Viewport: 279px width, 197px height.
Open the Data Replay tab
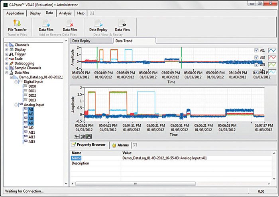coord(90,41)
